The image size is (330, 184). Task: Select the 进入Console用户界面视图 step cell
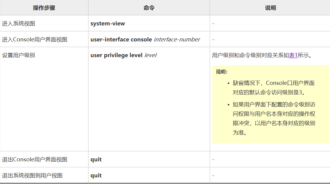click(x=35, y=40)
